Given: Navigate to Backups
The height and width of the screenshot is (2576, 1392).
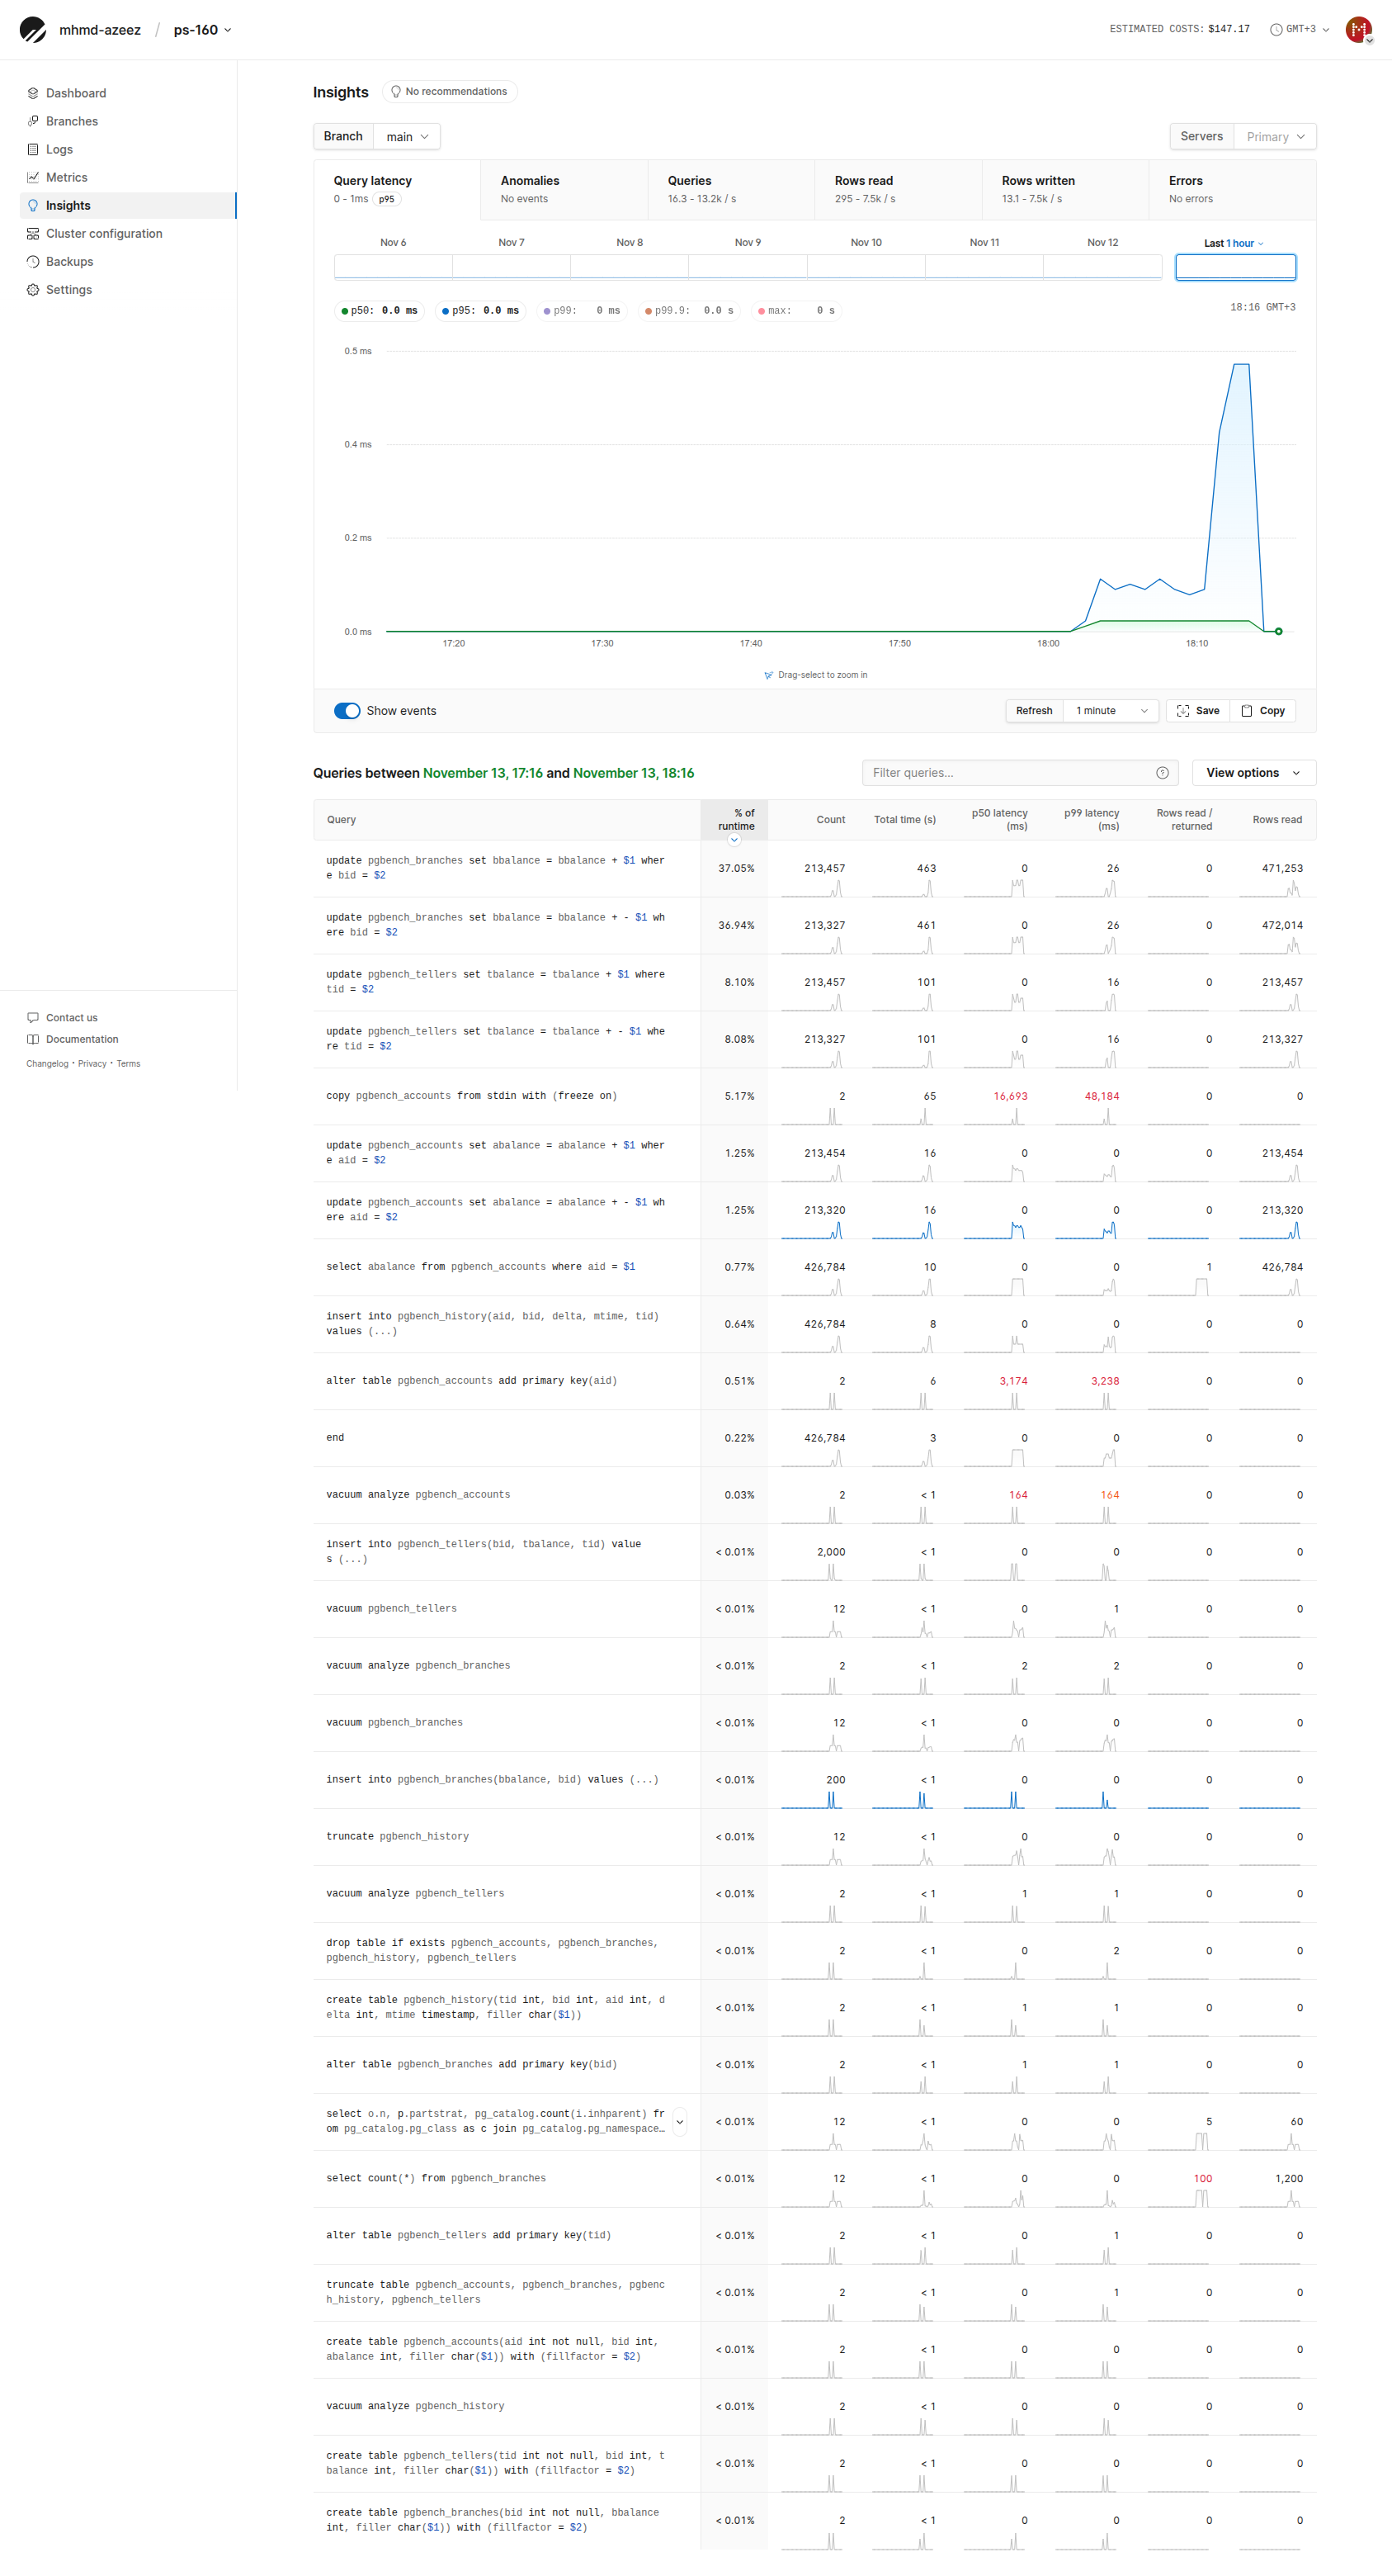Looking at the screenshot, I should tap(69, 261).
